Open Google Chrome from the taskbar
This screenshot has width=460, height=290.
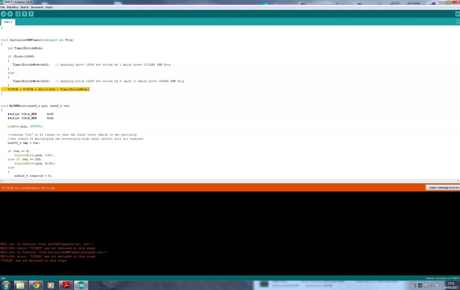tap(36, 285)
